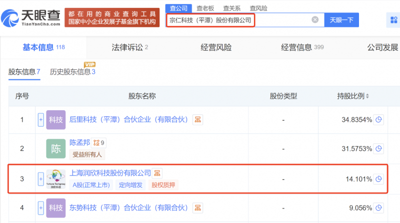
Task: Open equity structure icon beside 后里科技
Action: (x=198, y=120)
